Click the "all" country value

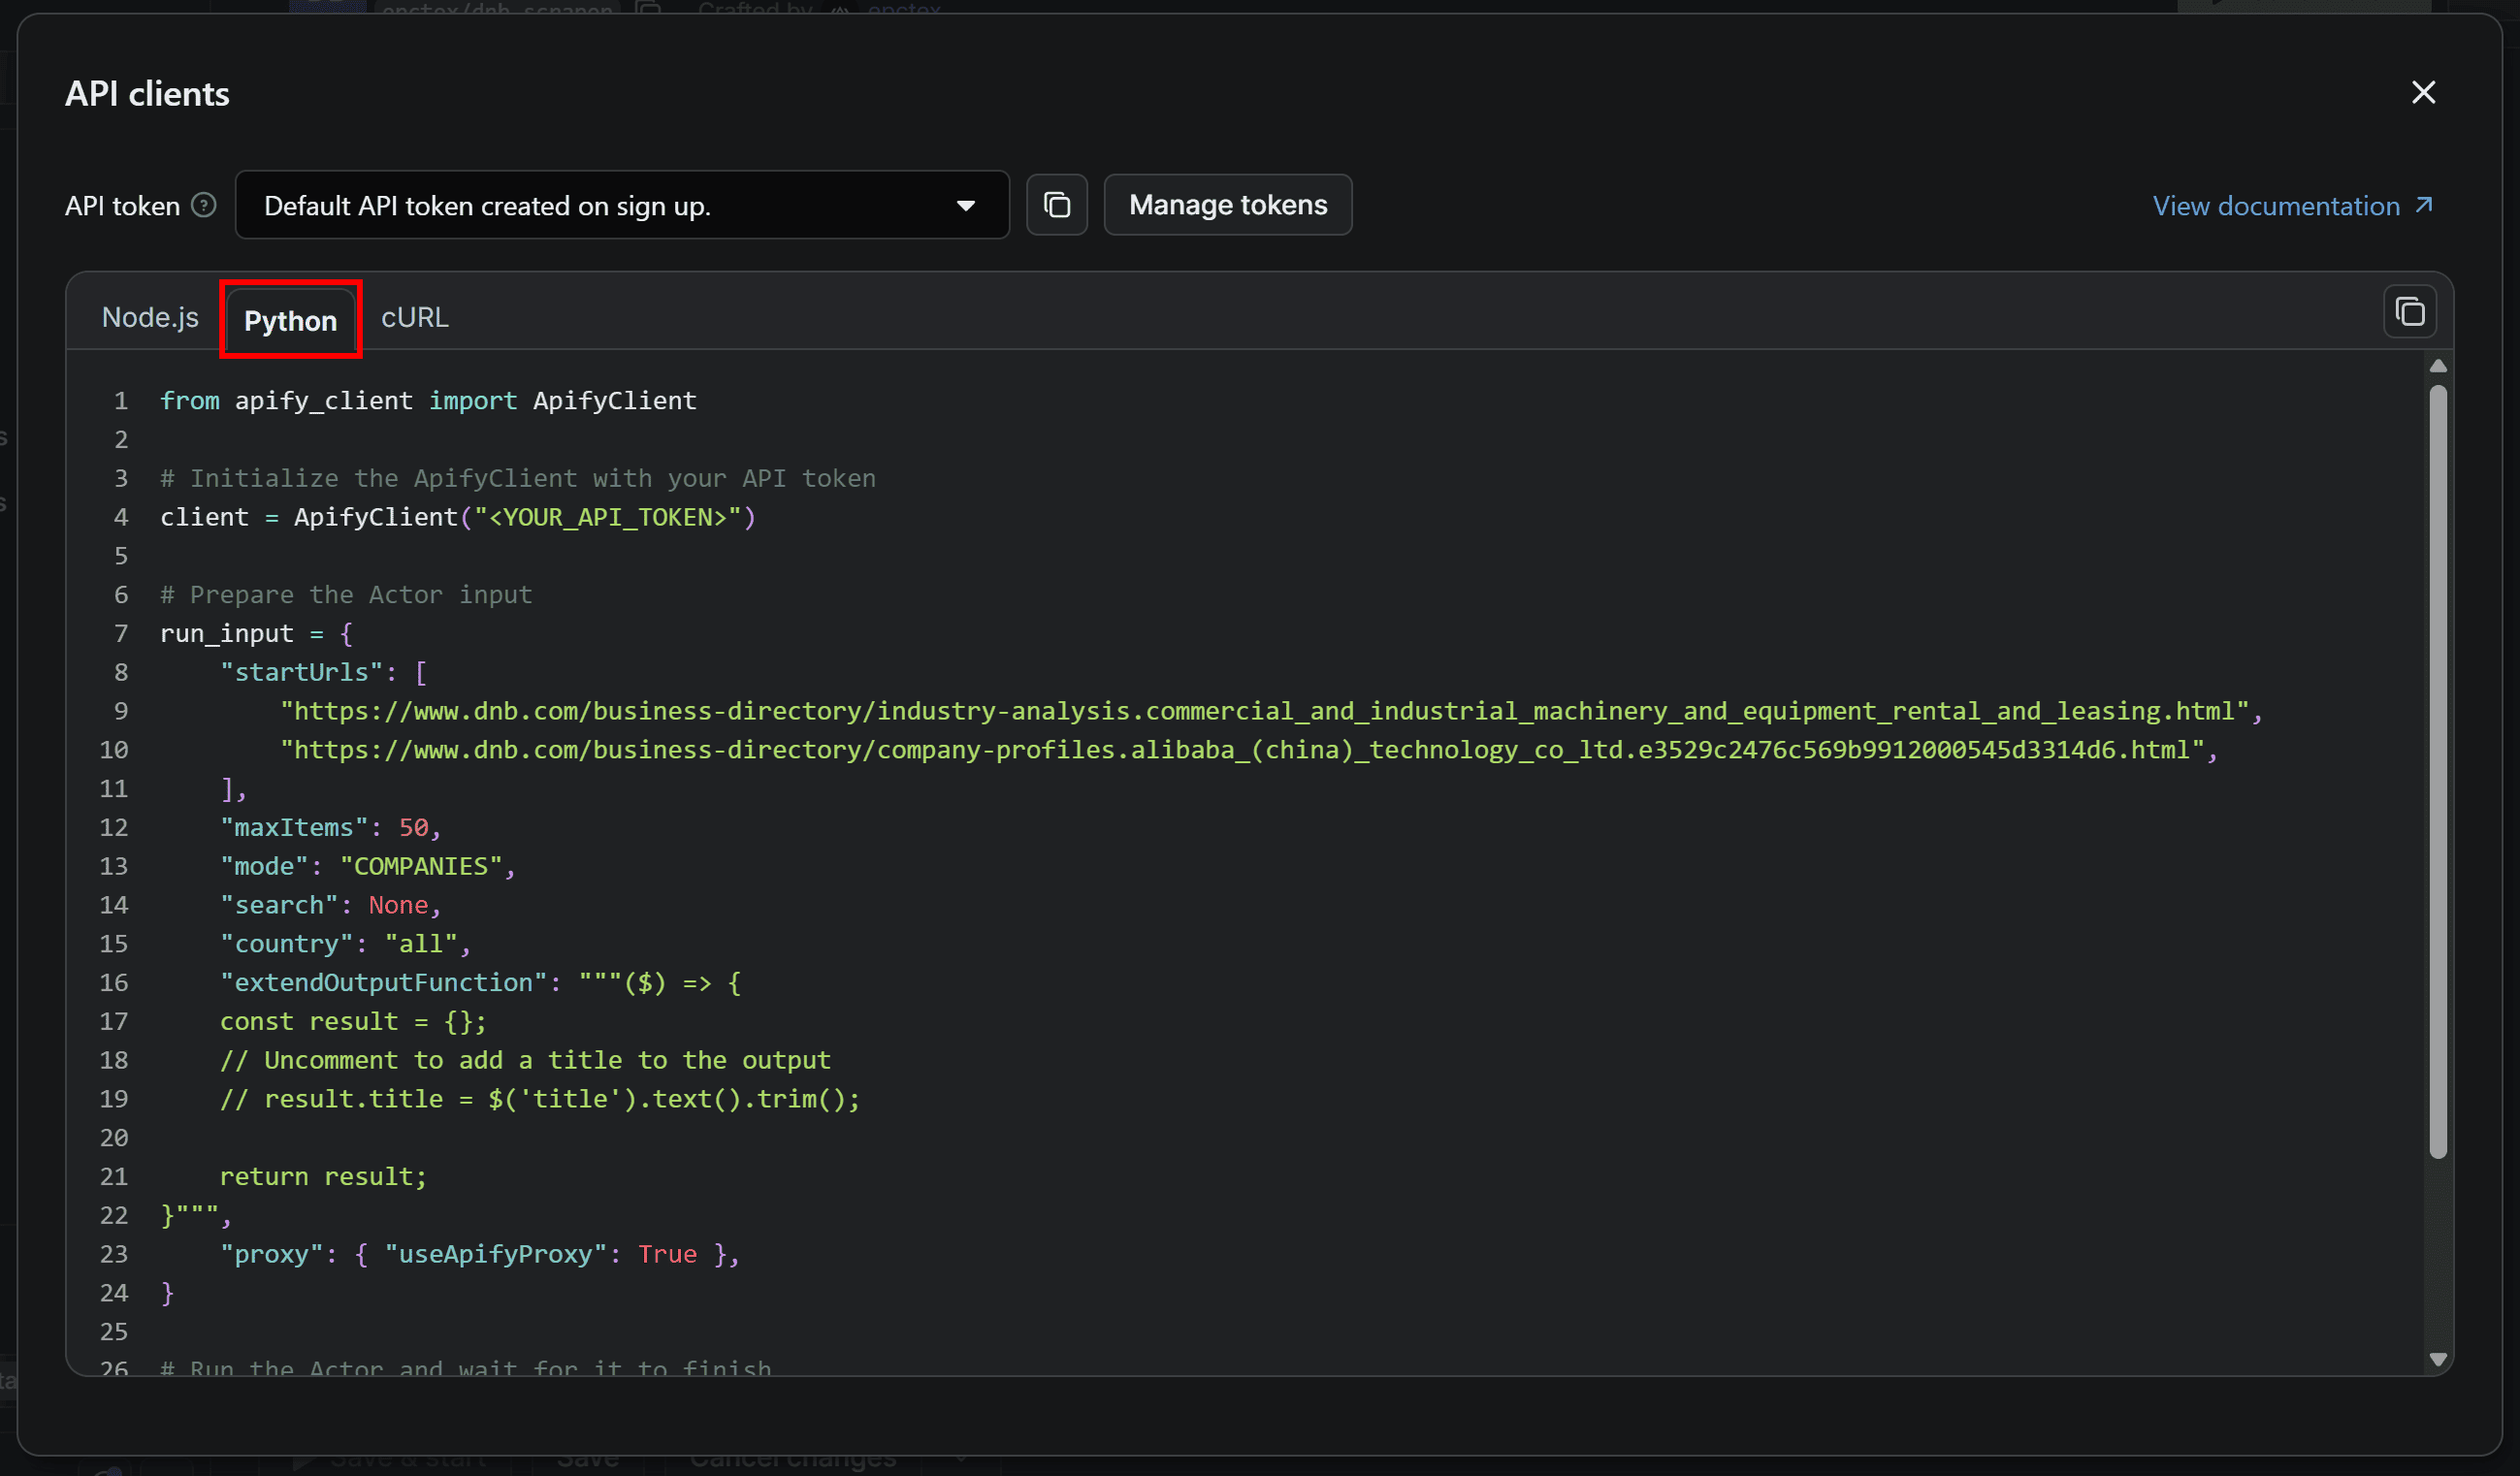pos(421,944)
